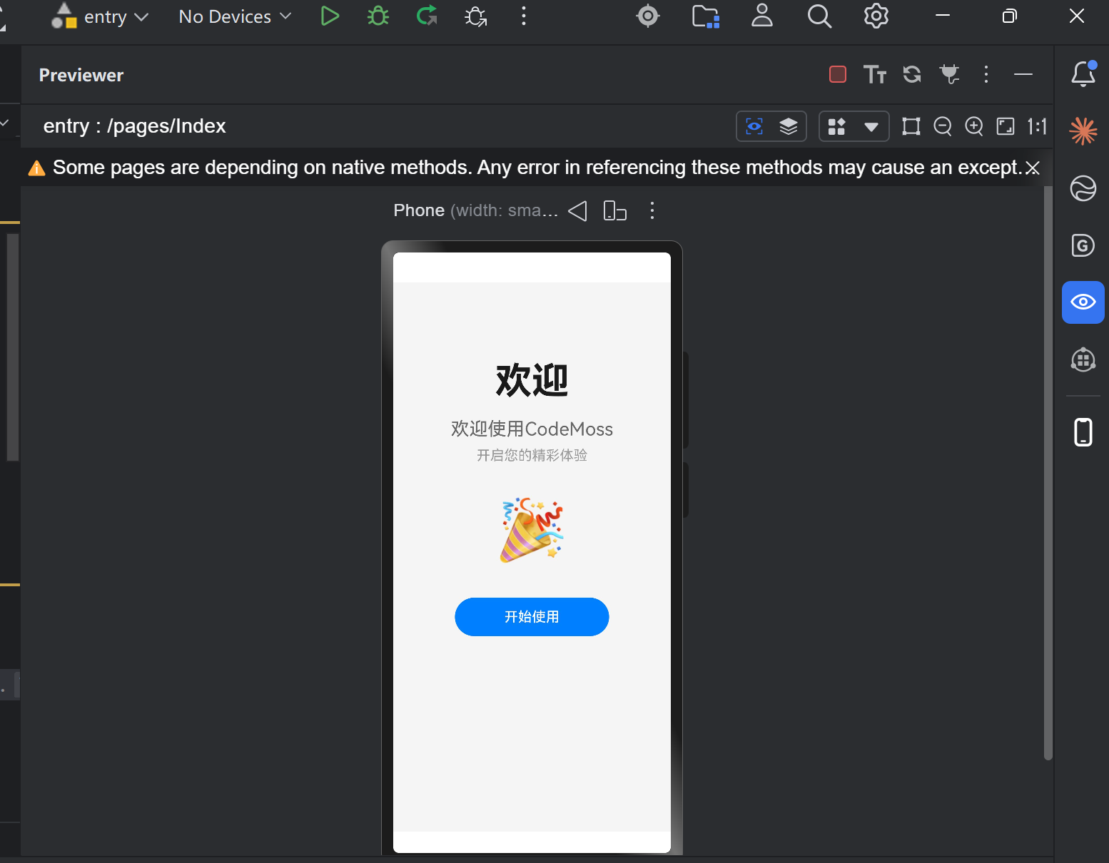Run the app with green play icon

point(329,16)
